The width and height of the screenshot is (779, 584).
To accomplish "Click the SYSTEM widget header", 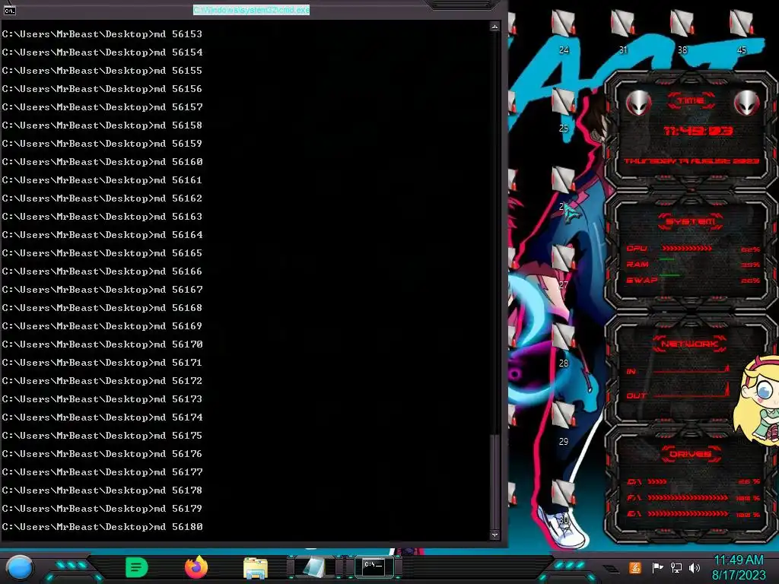I will [691, 221].
